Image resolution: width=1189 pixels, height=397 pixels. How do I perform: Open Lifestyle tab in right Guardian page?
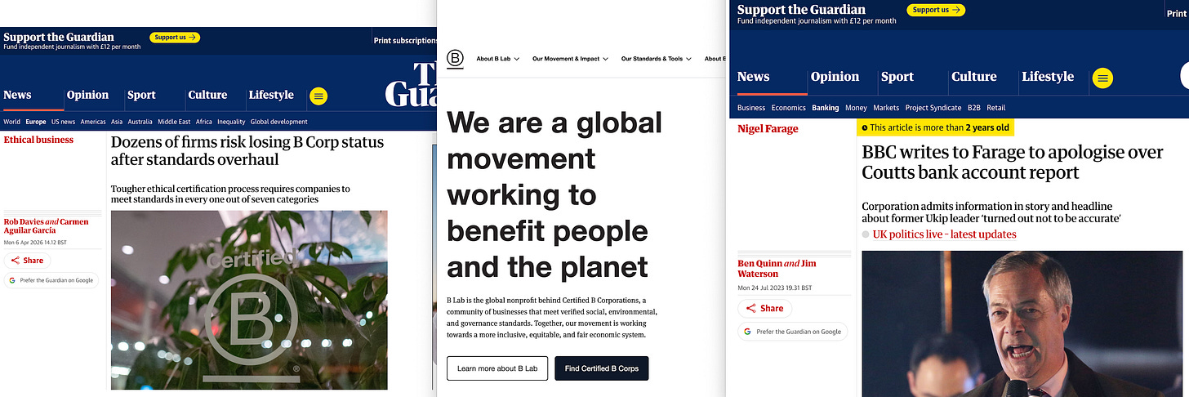point(1048,77)
